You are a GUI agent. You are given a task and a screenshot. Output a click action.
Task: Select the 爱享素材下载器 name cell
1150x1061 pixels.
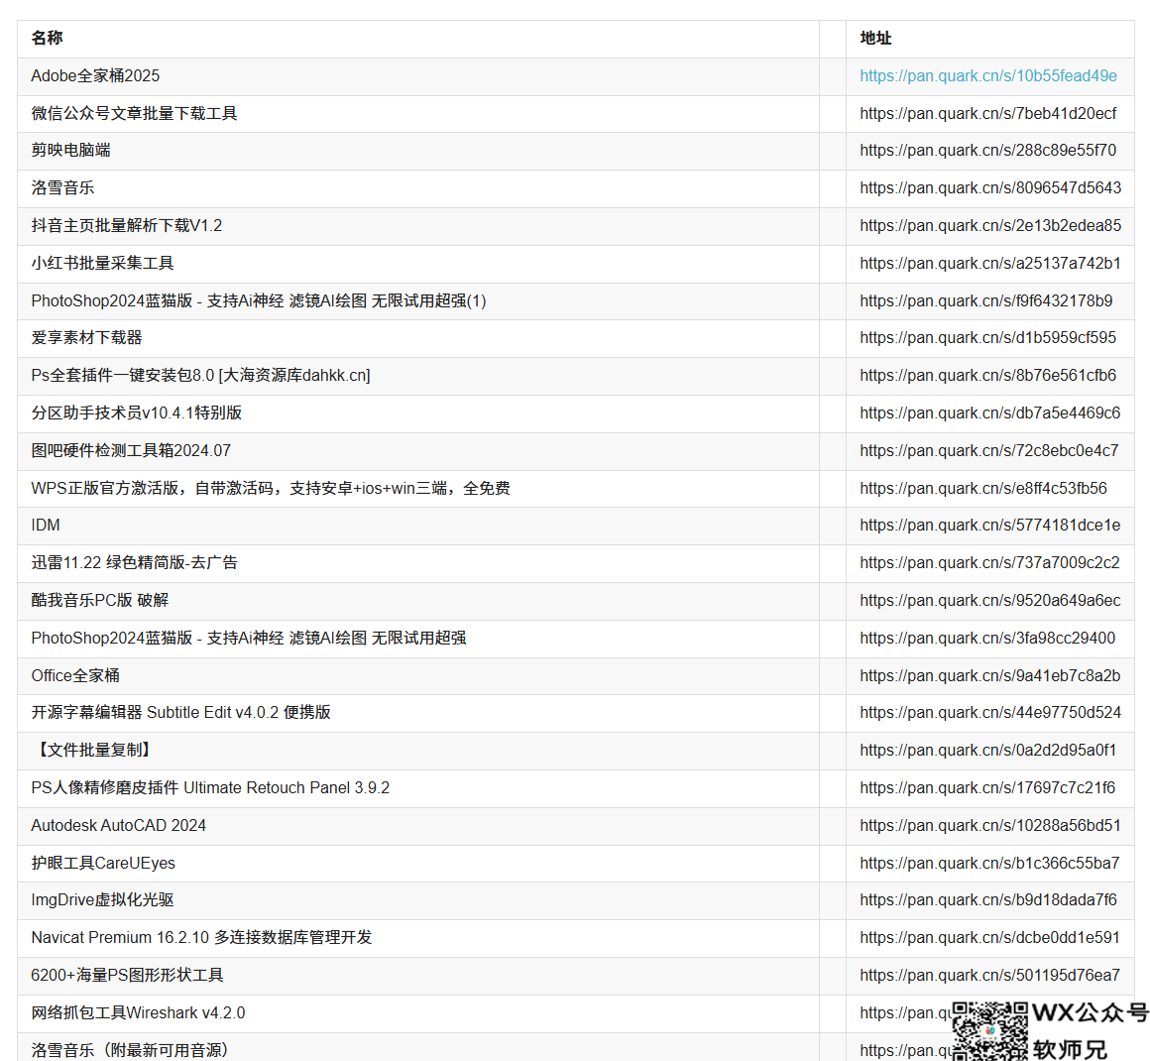pos(86,337)
